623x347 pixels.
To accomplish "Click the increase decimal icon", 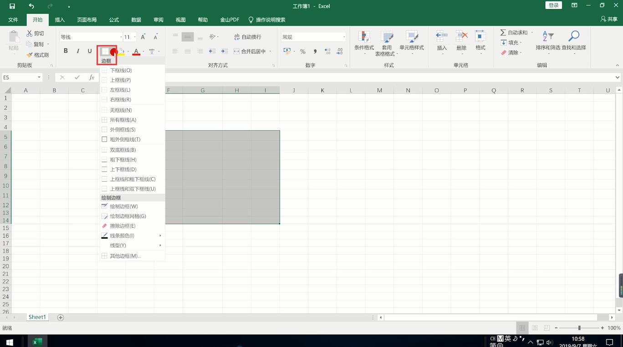I will 327,51.
